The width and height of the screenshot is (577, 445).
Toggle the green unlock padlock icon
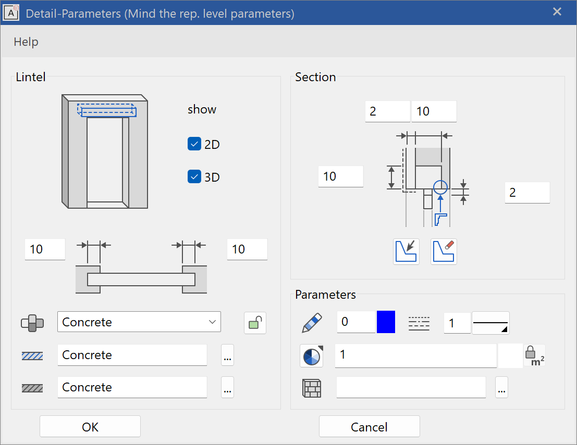click(255, 323)
